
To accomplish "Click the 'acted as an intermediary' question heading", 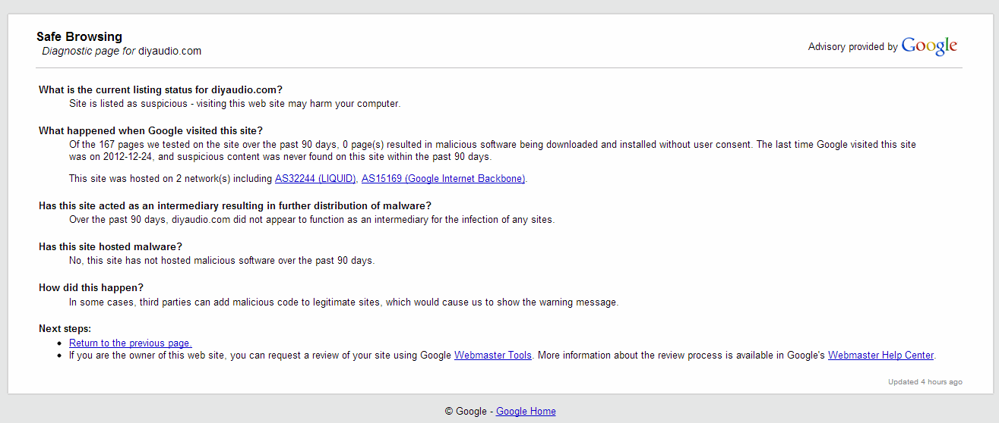I will pos(235,206).
